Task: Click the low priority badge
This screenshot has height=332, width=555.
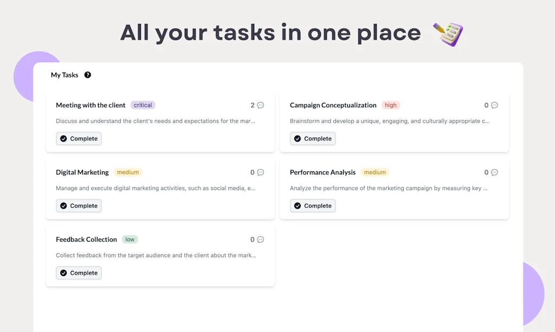Action: (x=130, y=239)
